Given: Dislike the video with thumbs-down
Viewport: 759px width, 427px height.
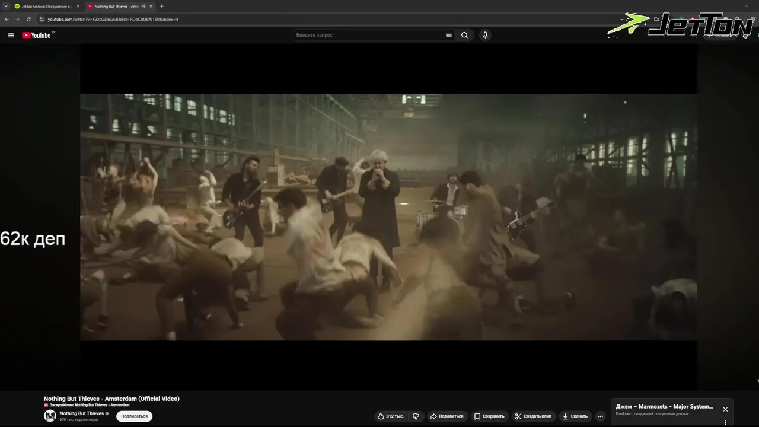Looking at the screenshot, I should [x=416, y=416].
